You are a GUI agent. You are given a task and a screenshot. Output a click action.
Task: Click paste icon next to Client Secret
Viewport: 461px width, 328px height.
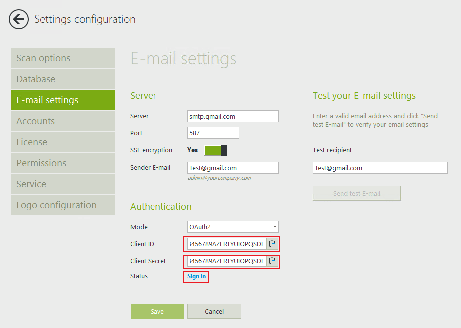(272, 261)
